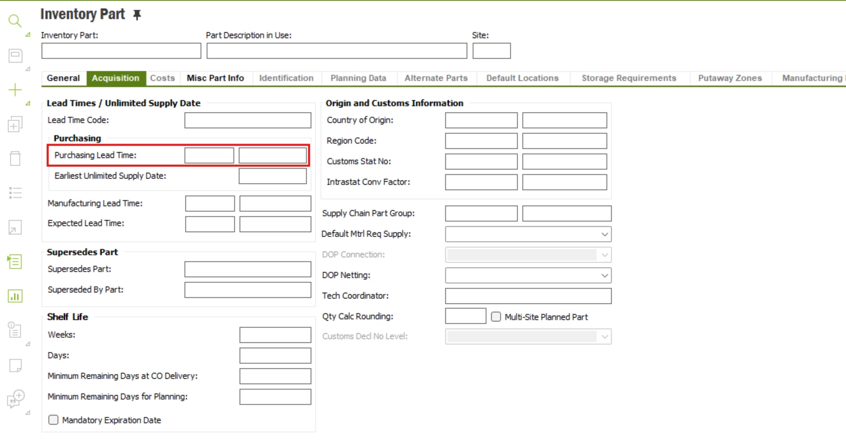
Task: Go to the Planning Data tab
Action: point(358,78)
